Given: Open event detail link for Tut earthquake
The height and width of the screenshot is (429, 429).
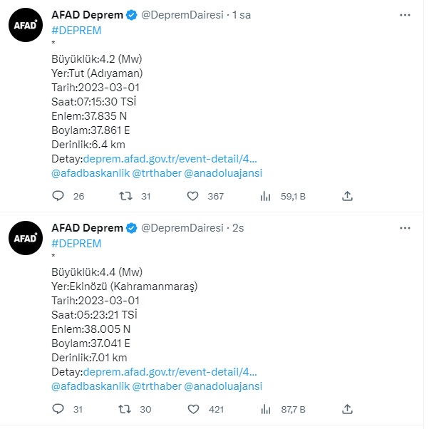Looking at the screenshot, I should tap(170, 159).
